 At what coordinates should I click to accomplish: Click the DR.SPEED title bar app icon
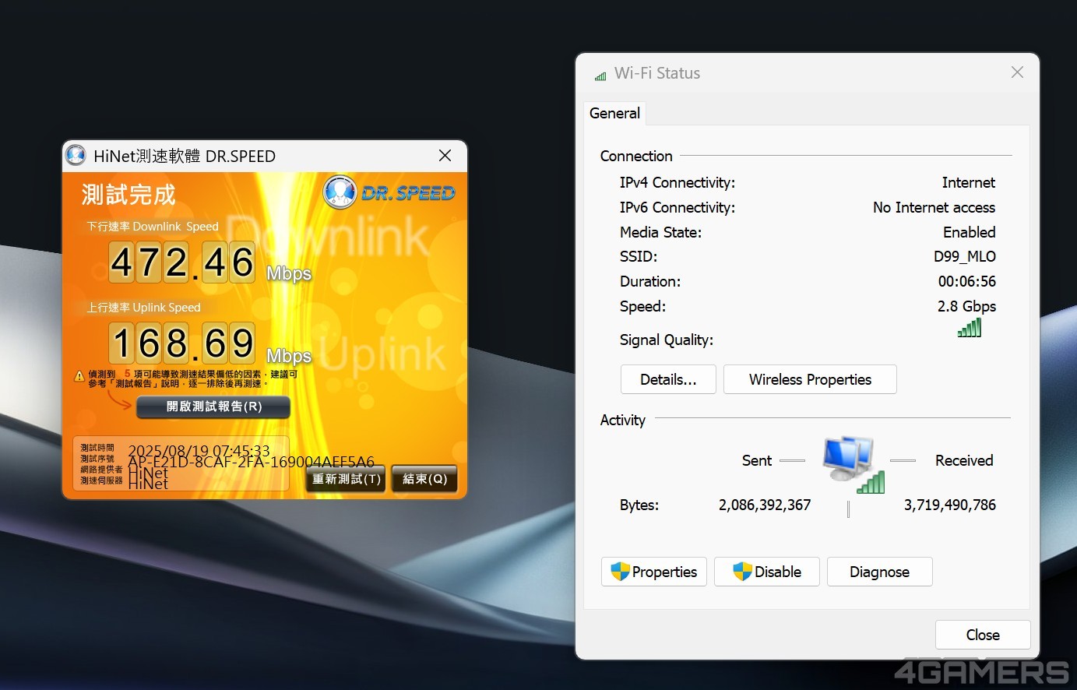[76, 155]
